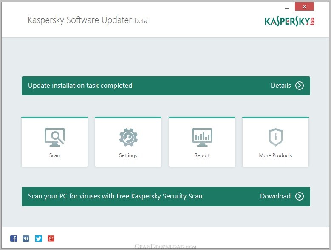Open the Settings gear wrench icon
This screenshot has height=250, width=331.
coord(128,137)
